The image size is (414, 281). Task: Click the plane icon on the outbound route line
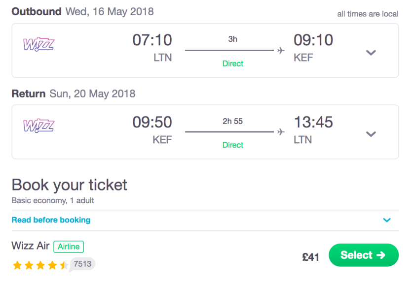(281, 50)
